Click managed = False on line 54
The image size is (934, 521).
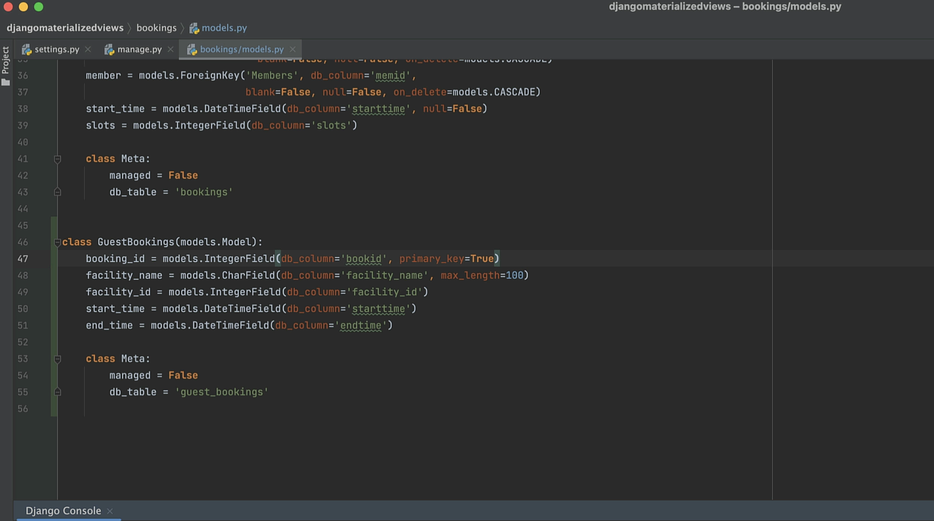[x=153, y=375]
